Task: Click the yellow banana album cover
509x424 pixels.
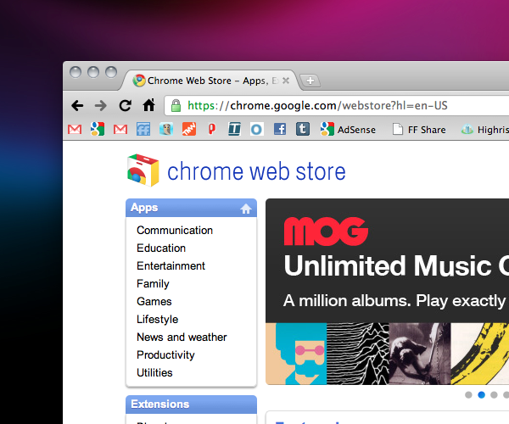Action: [480, 354]
